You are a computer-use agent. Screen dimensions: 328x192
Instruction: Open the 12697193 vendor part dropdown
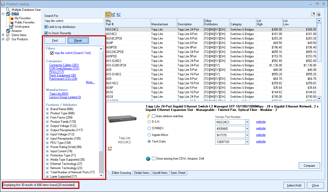coord(247,142)
